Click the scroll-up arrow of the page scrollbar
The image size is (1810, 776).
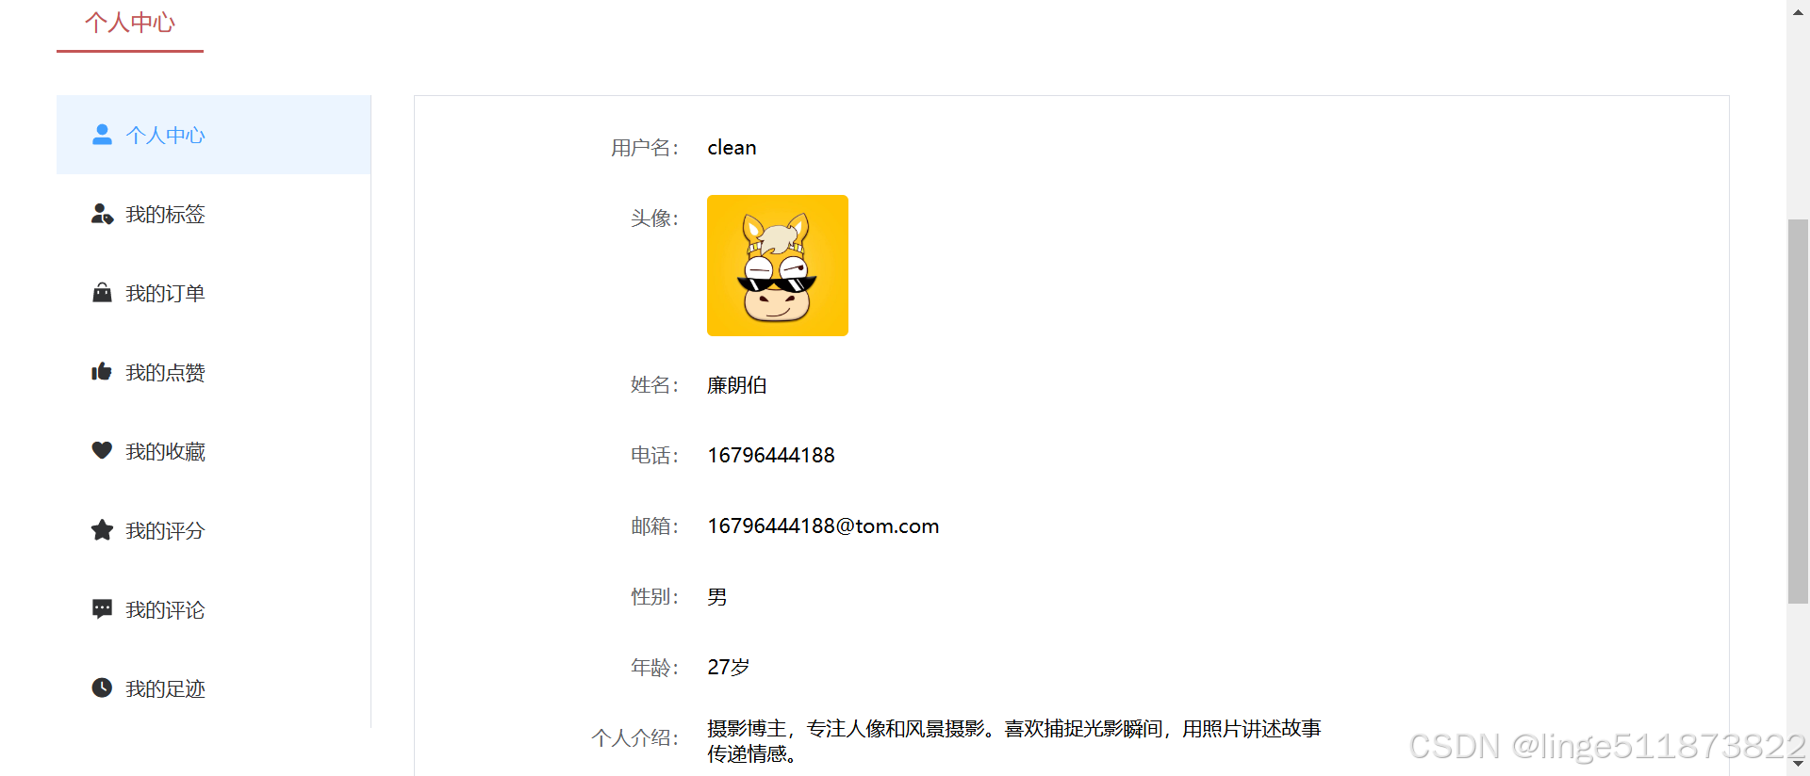point(1799,11)
